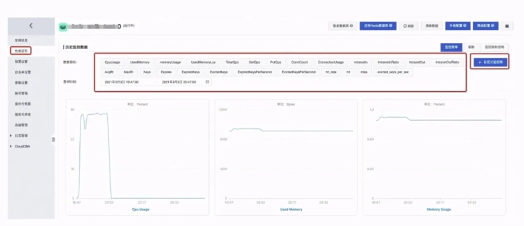Viewport: 524px width, 226px height.
Task: Click the end time field 20:47:00
Action: click(179, 82)
